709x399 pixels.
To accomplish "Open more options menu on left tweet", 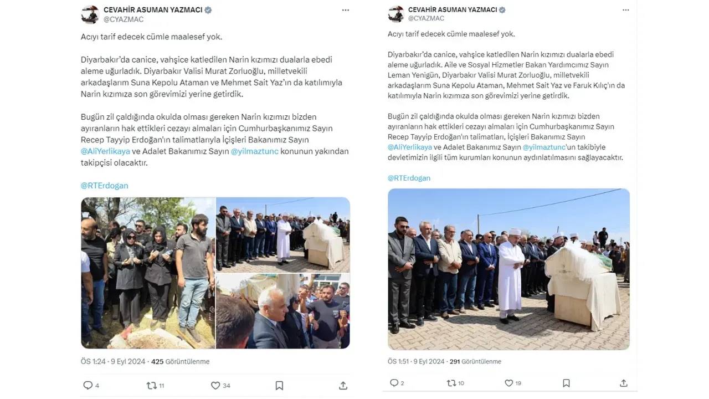I will (x=346, y=10).
